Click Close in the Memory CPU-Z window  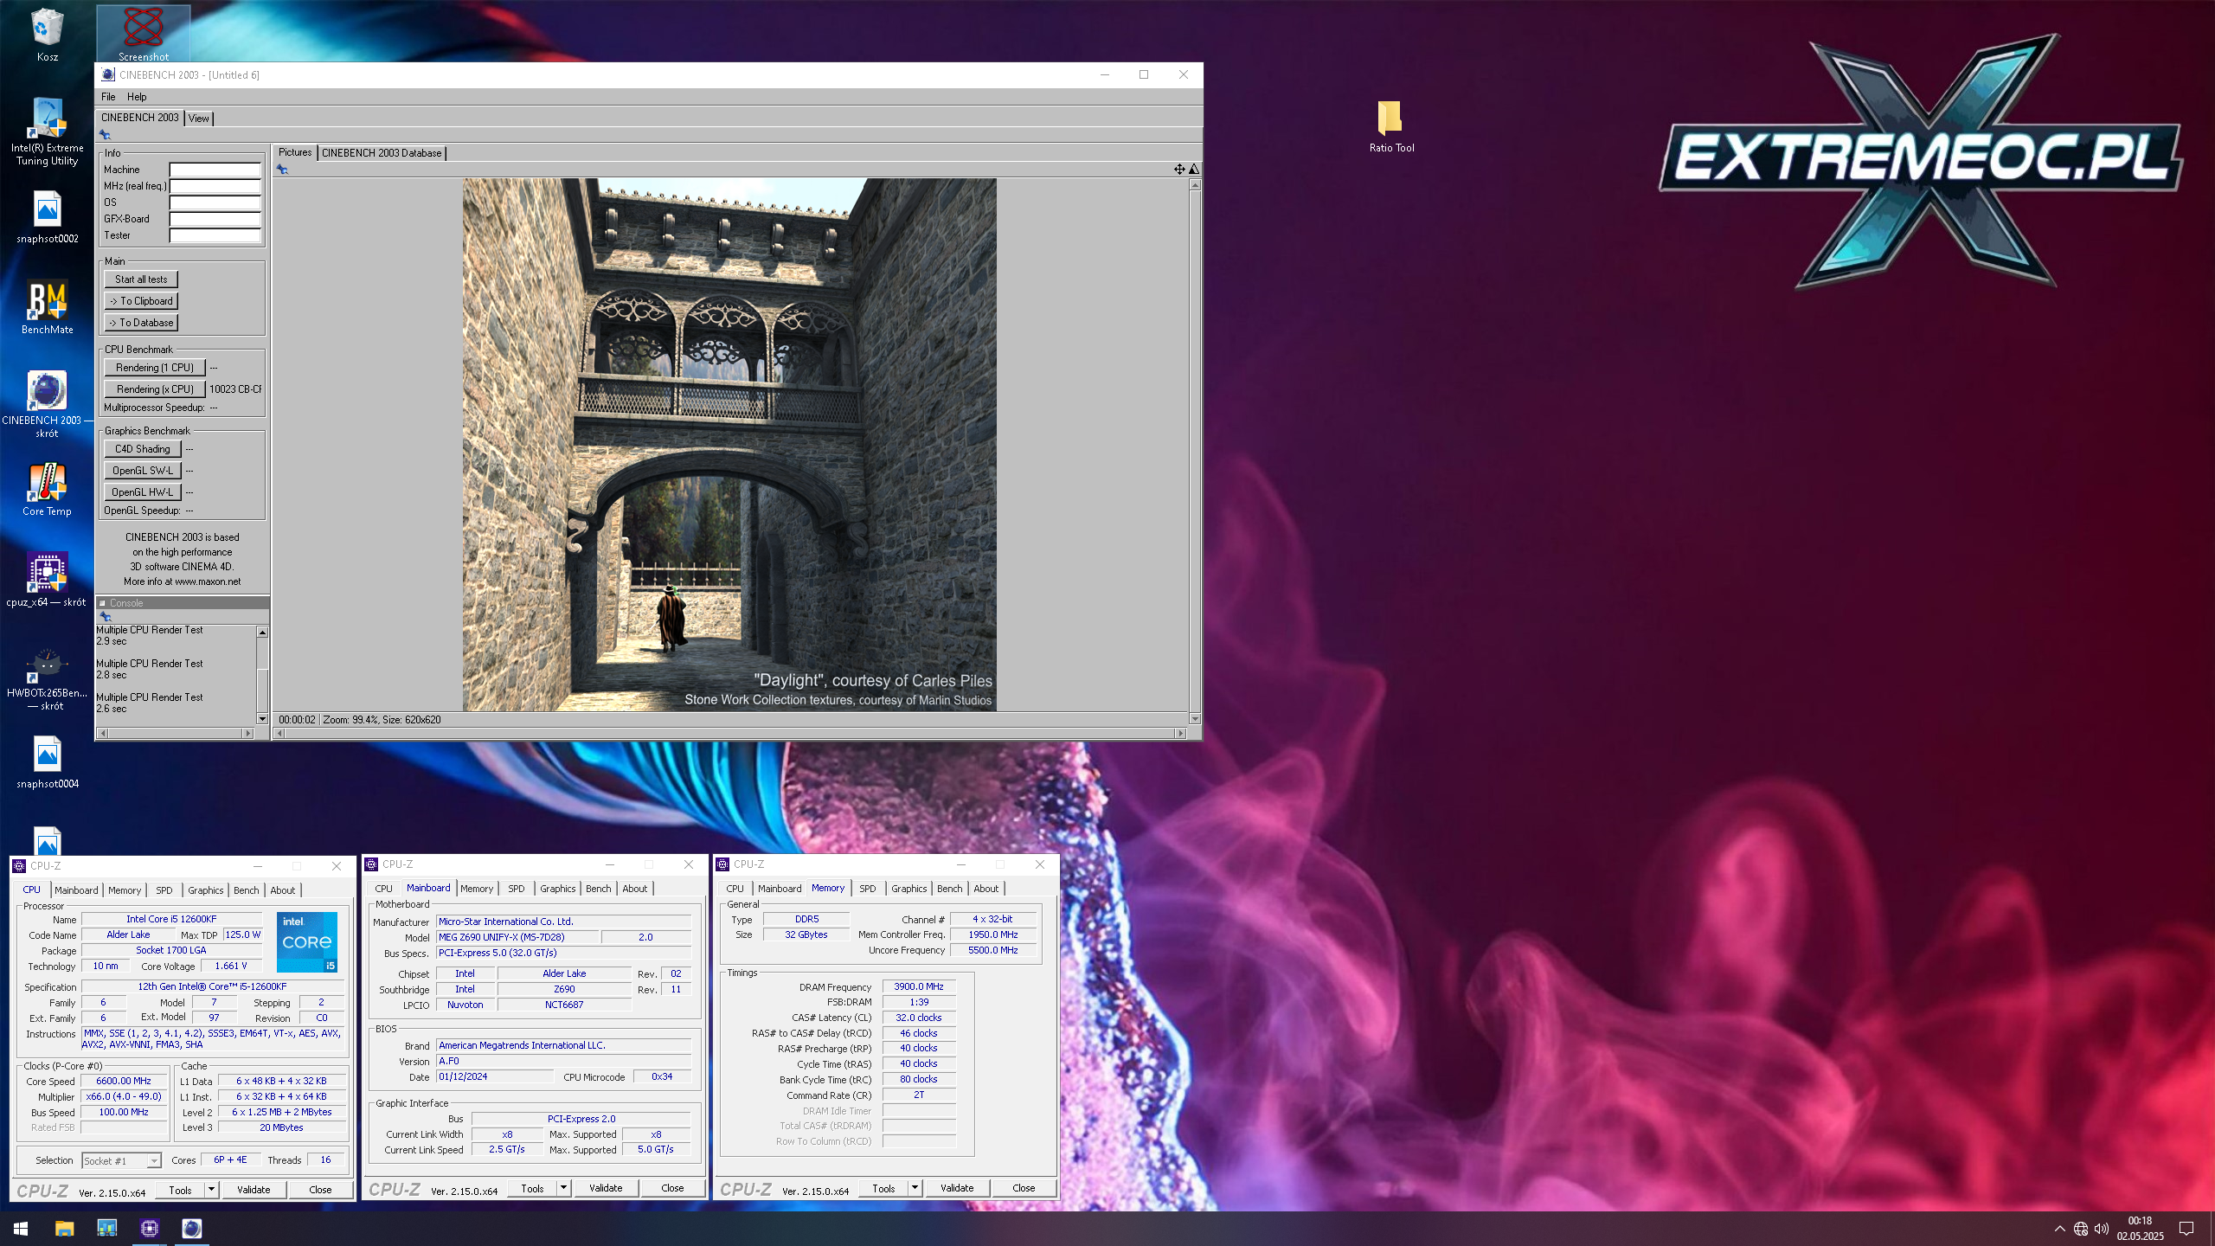tap(1024, 1188)
